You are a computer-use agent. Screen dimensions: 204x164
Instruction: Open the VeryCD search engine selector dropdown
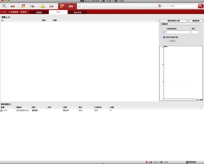tap(160, 6)
